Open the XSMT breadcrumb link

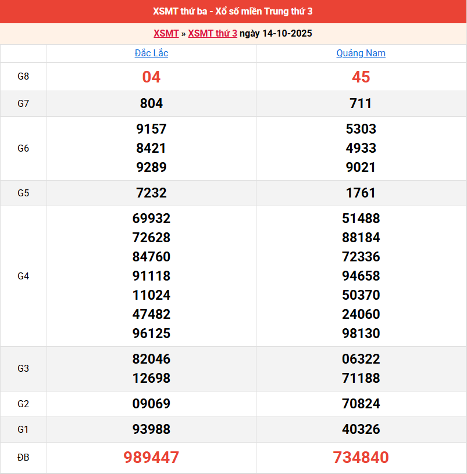pyautogui.click(x=166, y=33)
